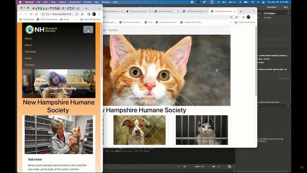Open the Creating Visual bookmark
Viewport: 307px width, 173px height.
pos(166,23)
